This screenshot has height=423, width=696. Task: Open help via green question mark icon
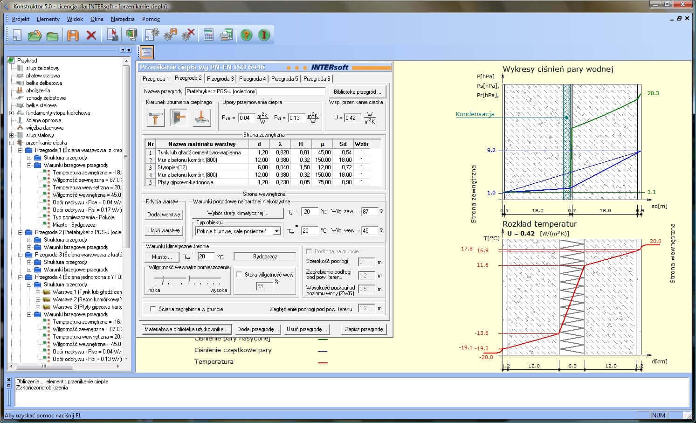point(246,35)
